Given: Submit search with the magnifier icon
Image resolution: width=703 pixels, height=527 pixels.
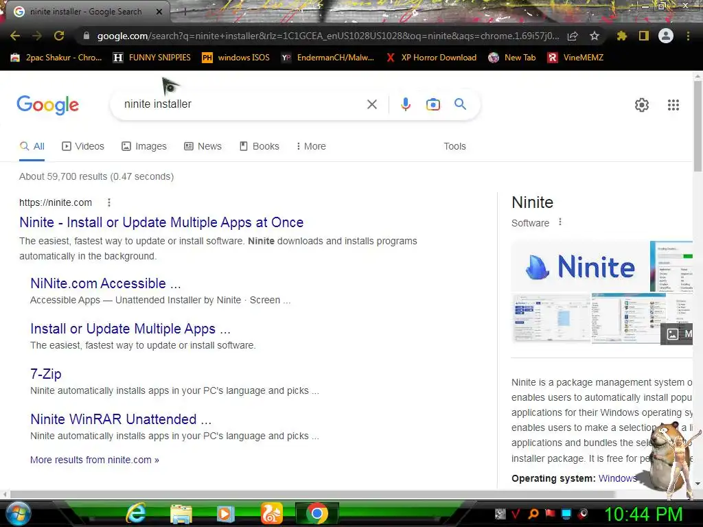Looking at the screenshot, I should click(461, 104).
